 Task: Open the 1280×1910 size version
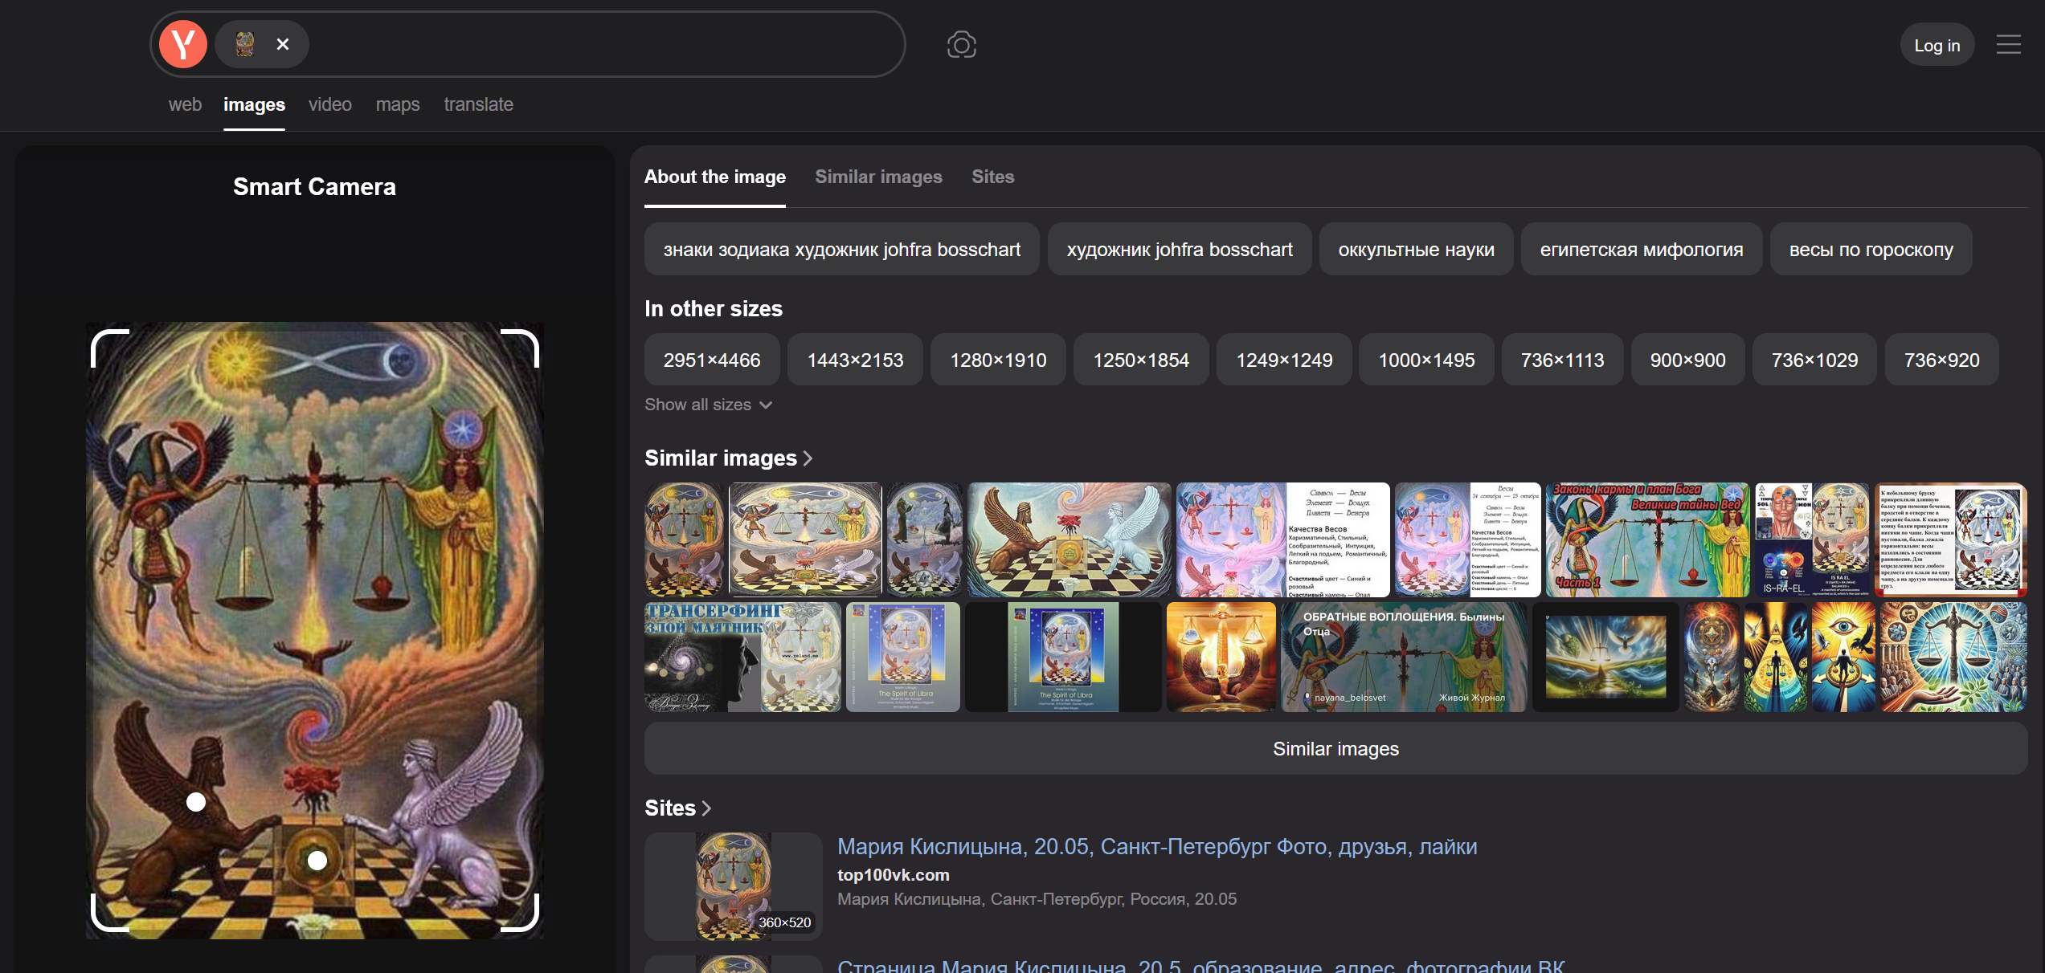point(998,360)
